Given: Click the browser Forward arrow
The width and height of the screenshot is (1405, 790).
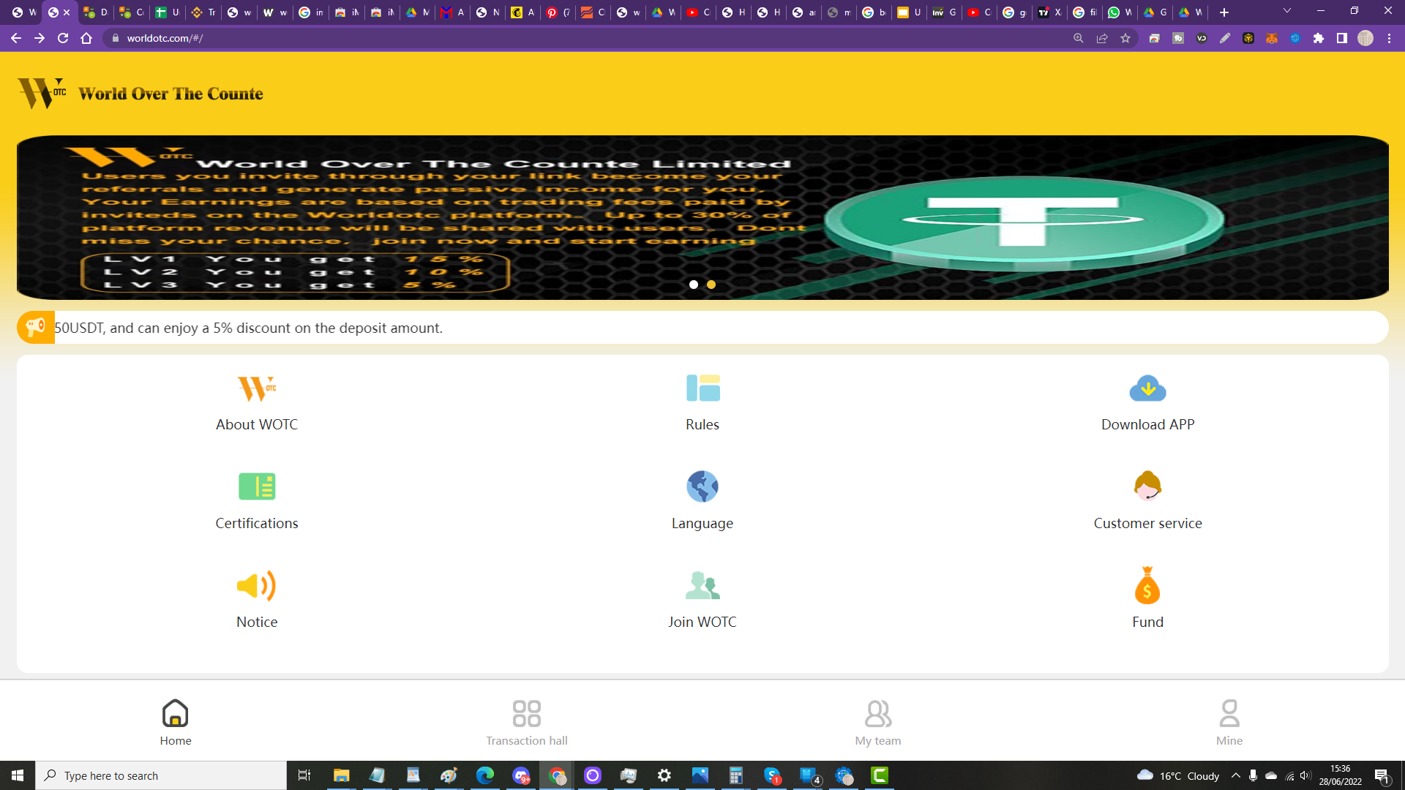Looking at the screenshot, I should (x=40, y=38).
